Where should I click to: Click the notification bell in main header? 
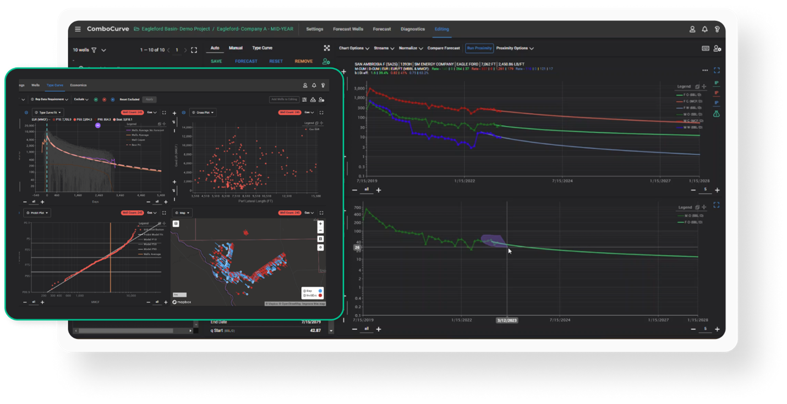tap(704, 29)
